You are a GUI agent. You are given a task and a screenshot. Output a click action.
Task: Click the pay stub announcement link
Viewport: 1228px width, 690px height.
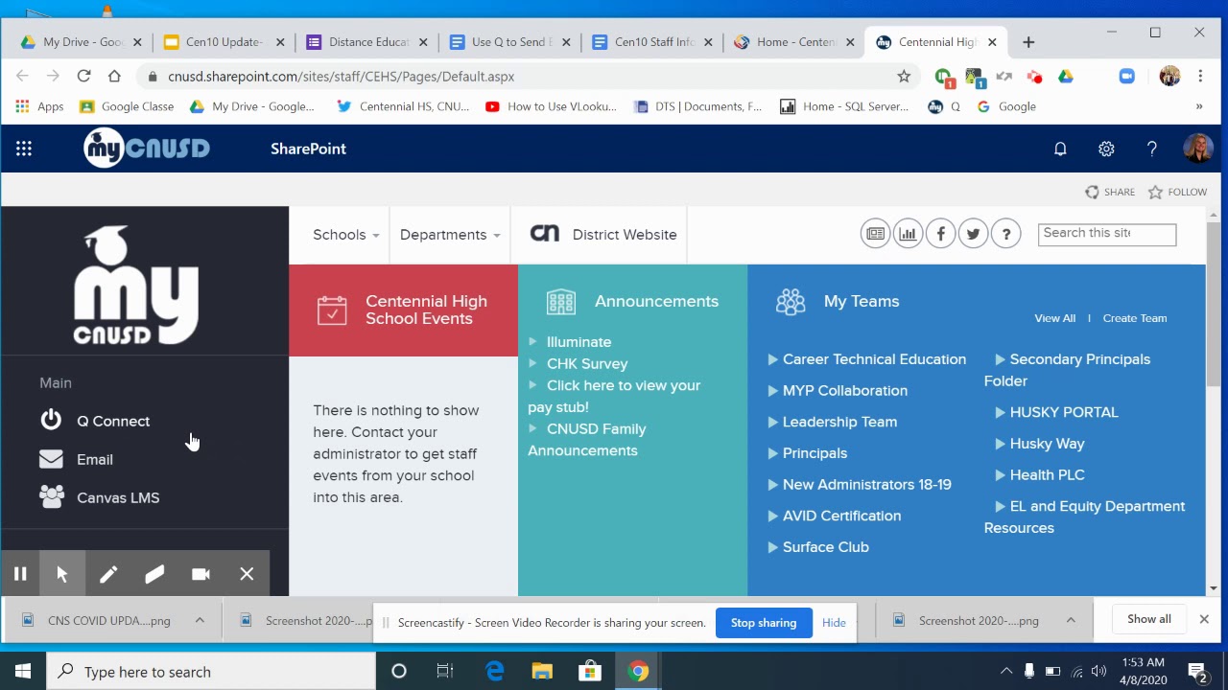(614, 396)
